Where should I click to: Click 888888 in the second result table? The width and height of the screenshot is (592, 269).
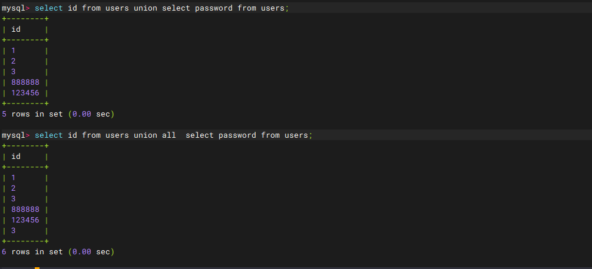25,210
